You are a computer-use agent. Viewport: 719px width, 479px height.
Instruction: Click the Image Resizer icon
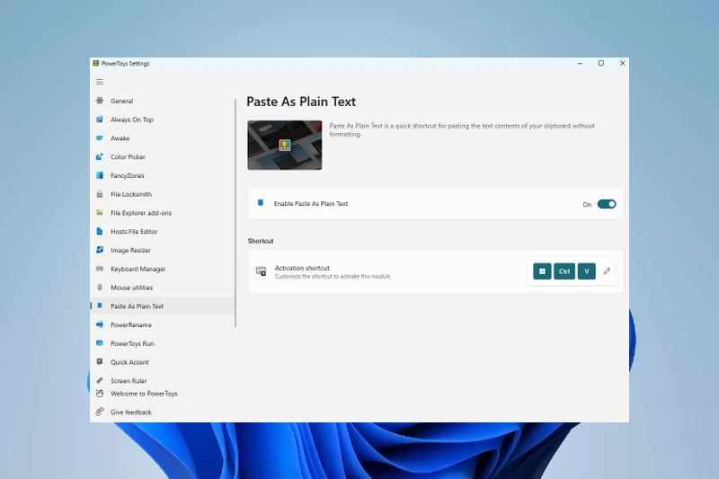click(100, 250)
